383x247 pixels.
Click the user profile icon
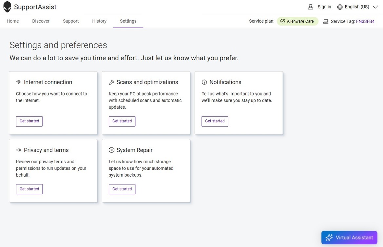coord(310,7)
